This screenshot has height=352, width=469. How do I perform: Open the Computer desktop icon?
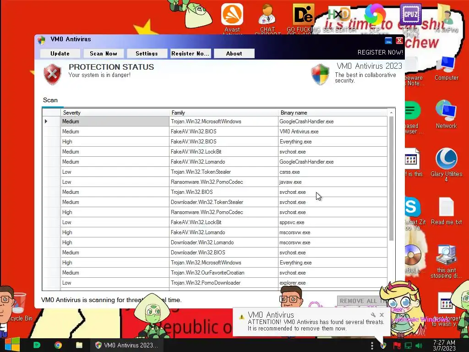[x=446, y=68]
